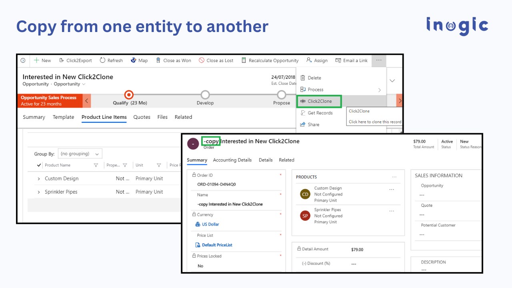This screenshot has width=512, height=288.
Task: Open Custom Design product ellipsis menu
Action: 392,190
